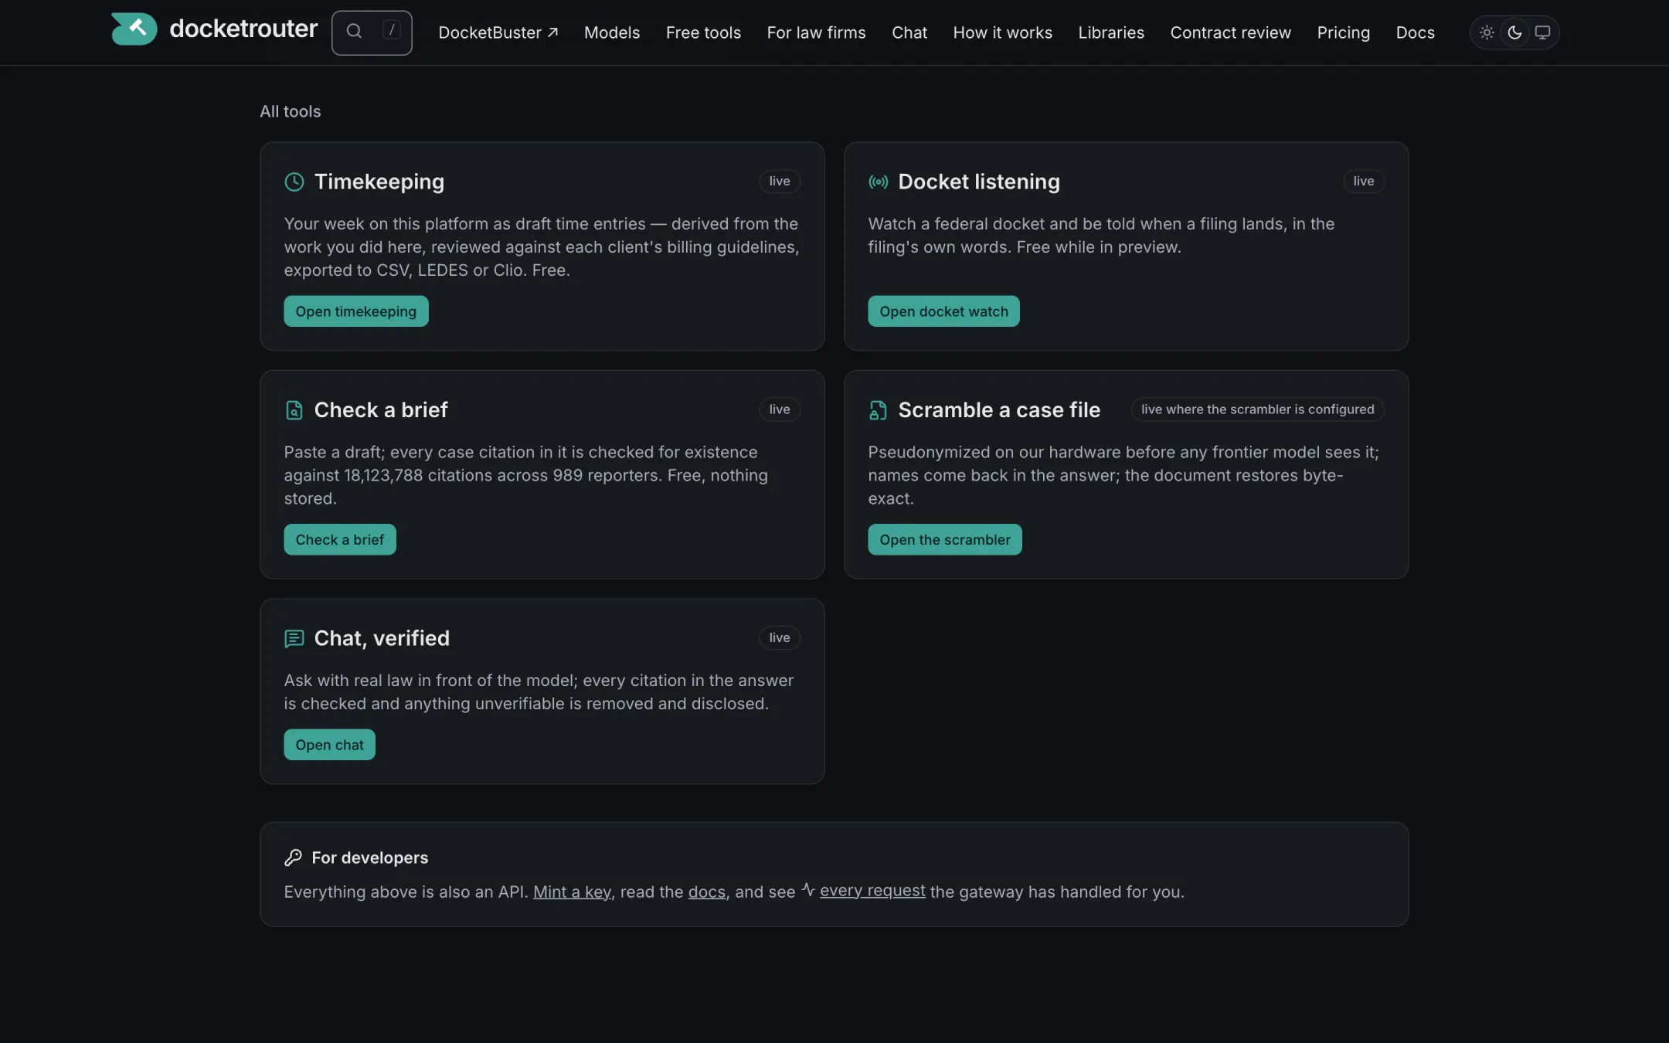Click the Open timekeeping button
Screen dimensions: 1669x1043
coord(355,311)
